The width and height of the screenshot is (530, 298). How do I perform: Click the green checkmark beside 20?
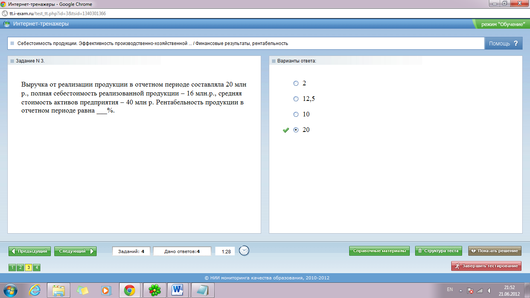[286, 130]
